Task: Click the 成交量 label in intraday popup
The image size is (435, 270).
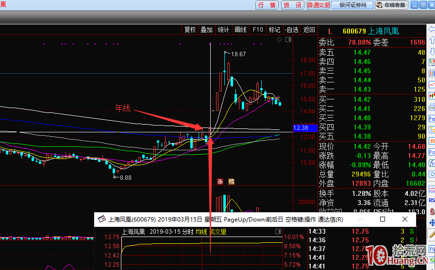Action: pos(218,232)
